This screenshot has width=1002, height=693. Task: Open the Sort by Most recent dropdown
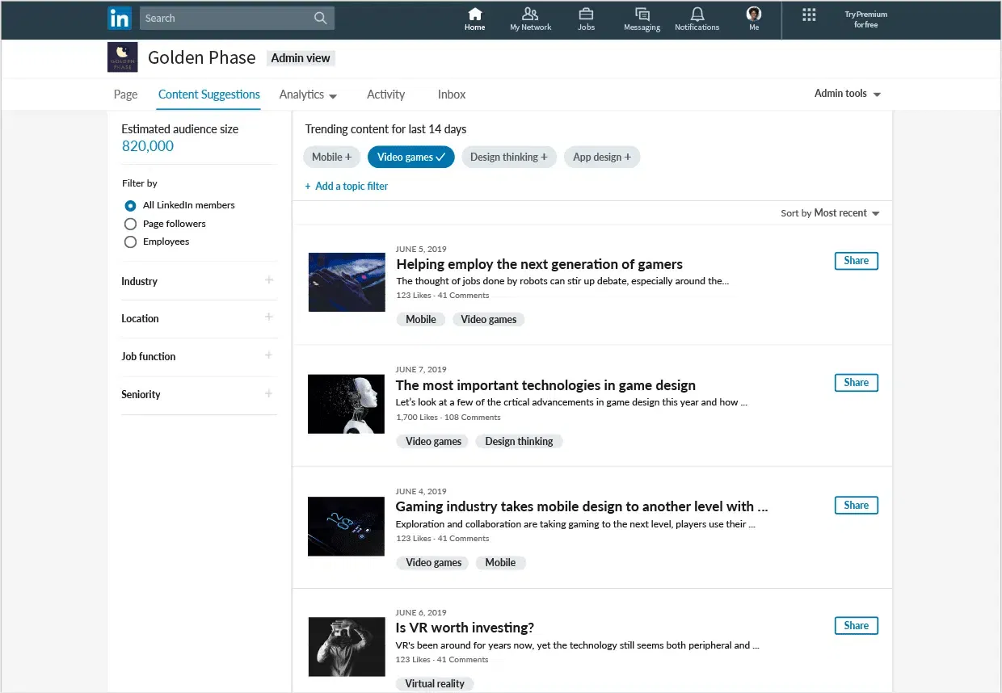point(830,213)
